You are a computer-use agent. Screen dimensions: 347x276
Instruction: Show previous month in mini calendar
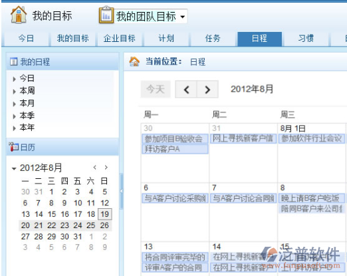click(x=95, y=168)
